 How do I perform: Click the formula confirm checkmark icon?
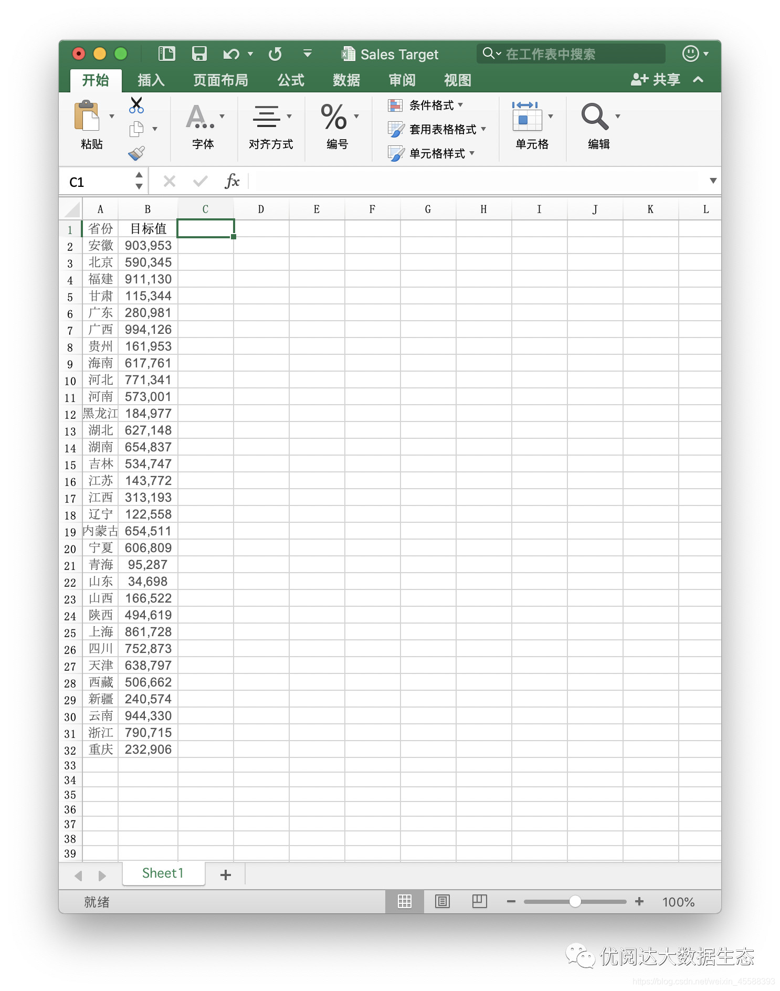[x=201, y=182]
